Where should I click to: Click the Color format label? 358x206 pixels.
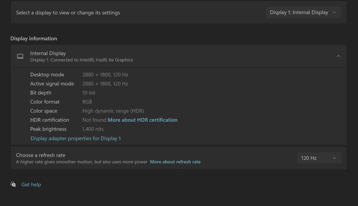[45, 102]
